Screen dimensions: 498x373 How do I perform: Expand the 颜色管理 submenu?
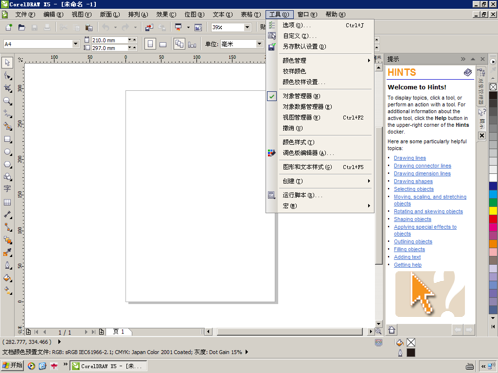tap(320, 60)
